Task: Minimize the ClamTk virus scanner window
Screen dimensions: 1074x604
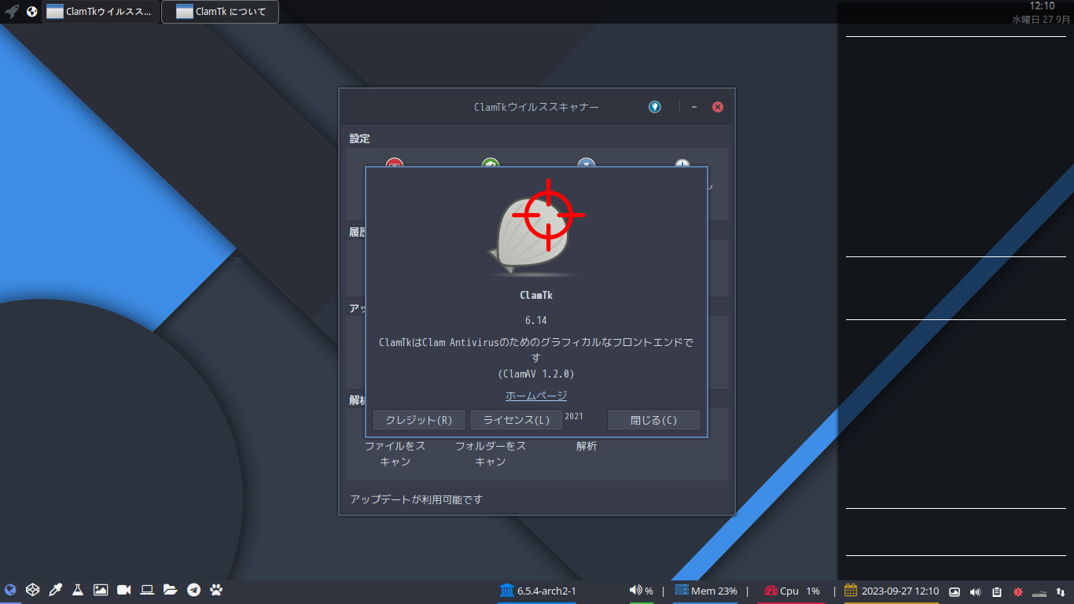Action: click(694, 107)
